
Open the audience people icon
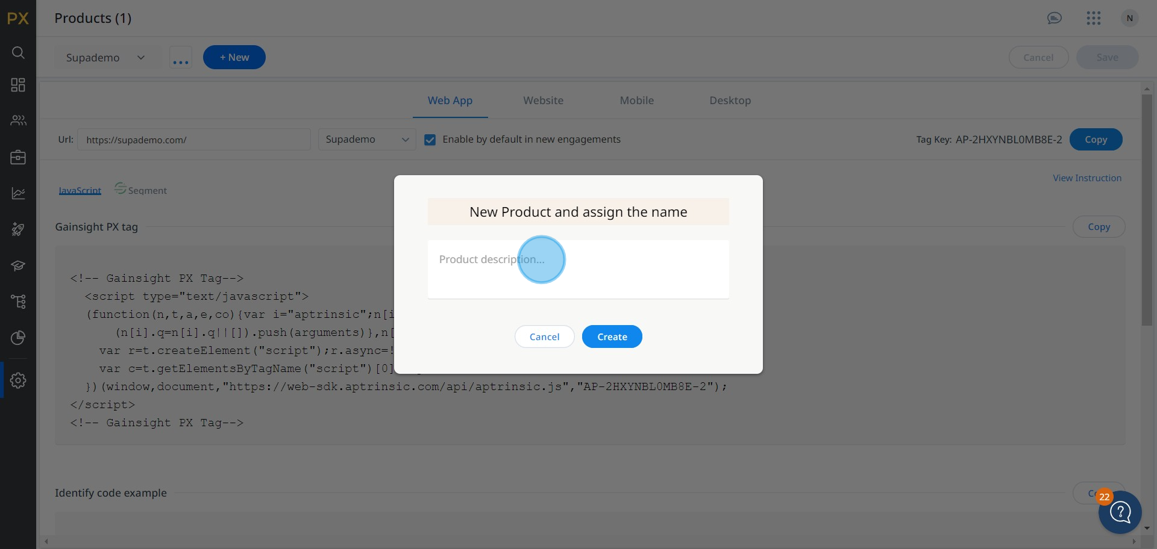(x=18, y=120)
